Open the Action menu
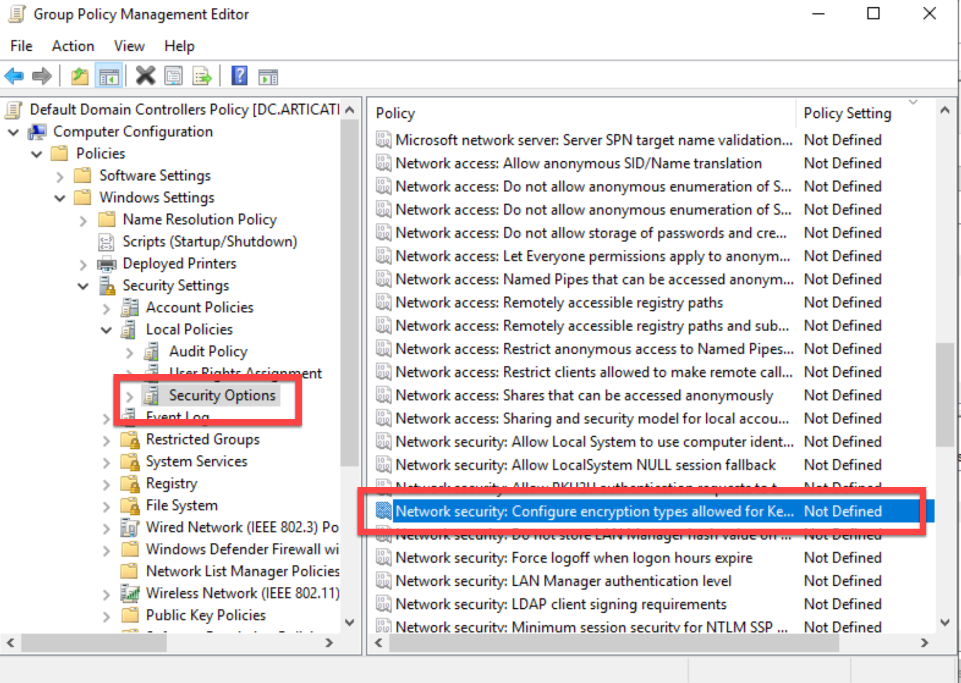This screenshot has width=961, height=683. pyautogui.click(x=73, y=46)
